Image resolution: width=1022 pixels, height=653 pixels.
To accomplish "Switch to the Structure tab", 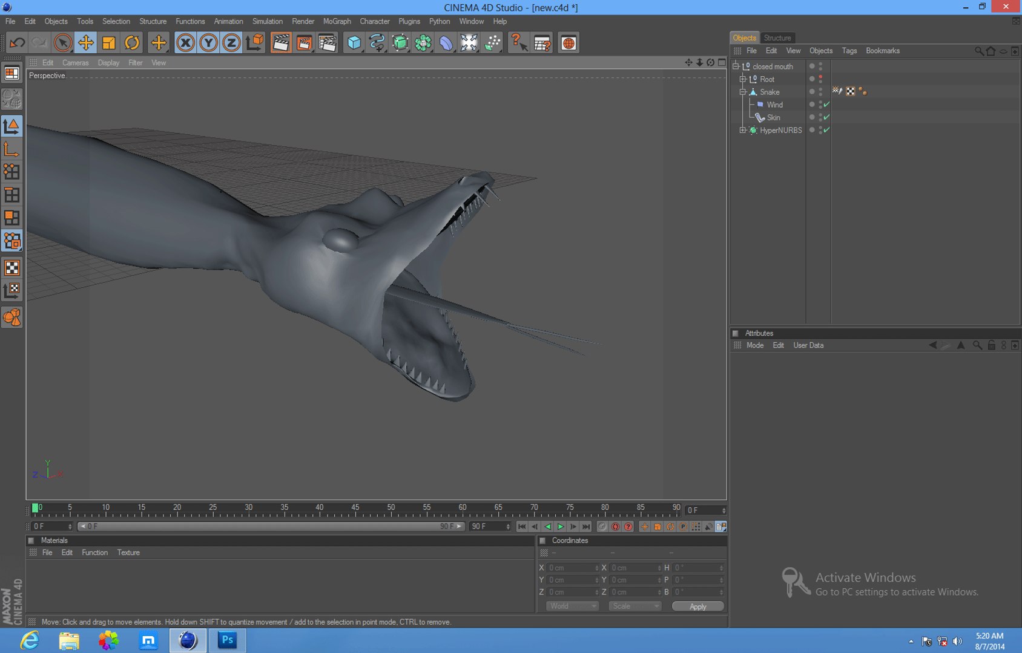I will 777,37.
